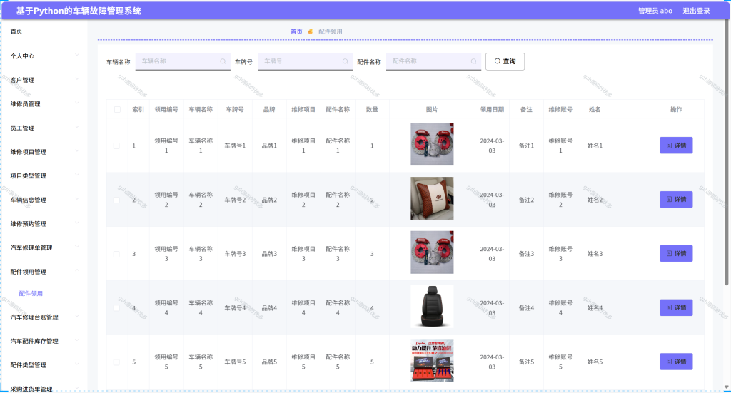Click the cushion pillow image in row 2
The width and height of the screenshot is (731, 393).
[x=432, y=198]
